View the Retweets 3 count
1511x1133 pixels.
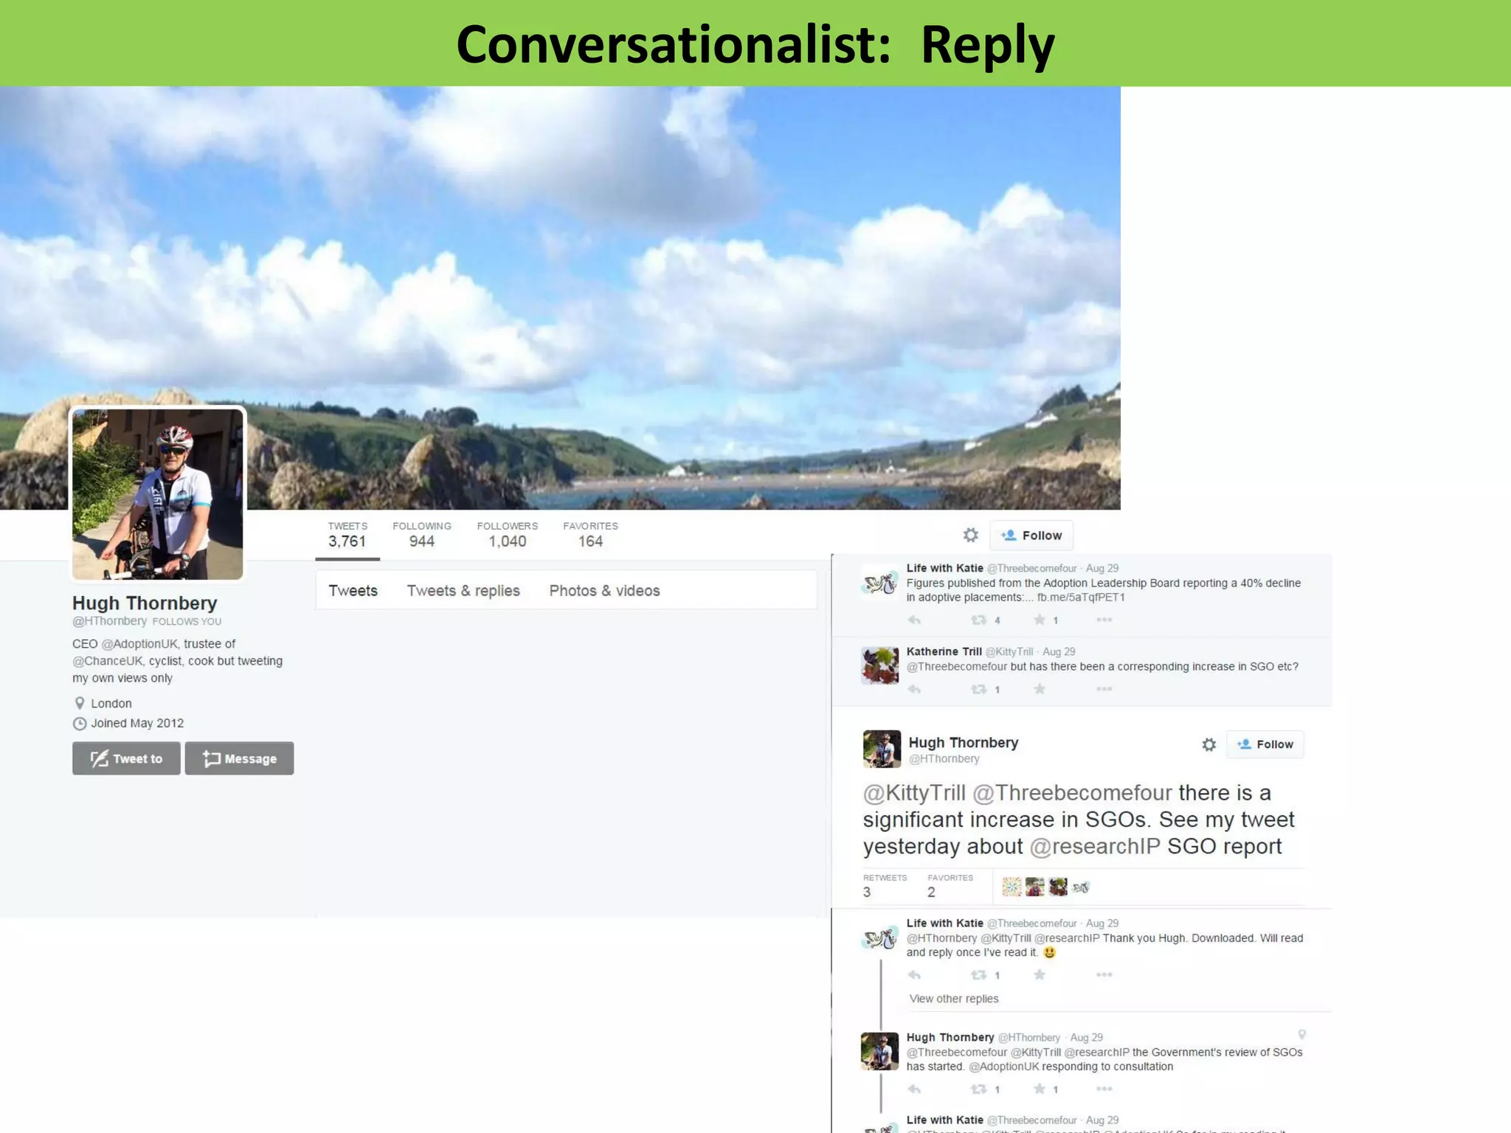pos(885,886)
